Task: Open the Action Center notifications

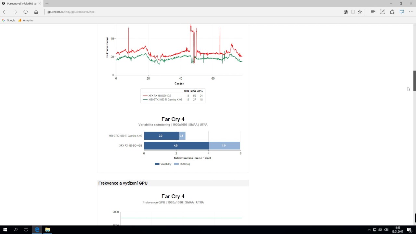Action: point(409,230)
